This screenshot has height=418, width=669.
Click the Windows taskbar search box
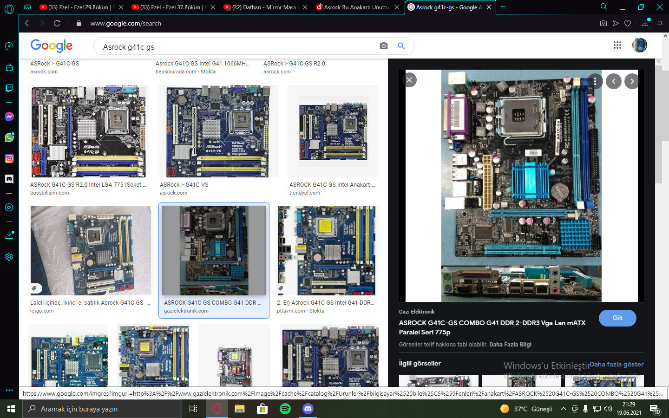[102, 409]
